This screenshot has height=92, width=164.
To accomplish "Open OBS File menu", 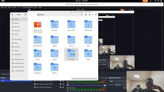I will point(2,7).
